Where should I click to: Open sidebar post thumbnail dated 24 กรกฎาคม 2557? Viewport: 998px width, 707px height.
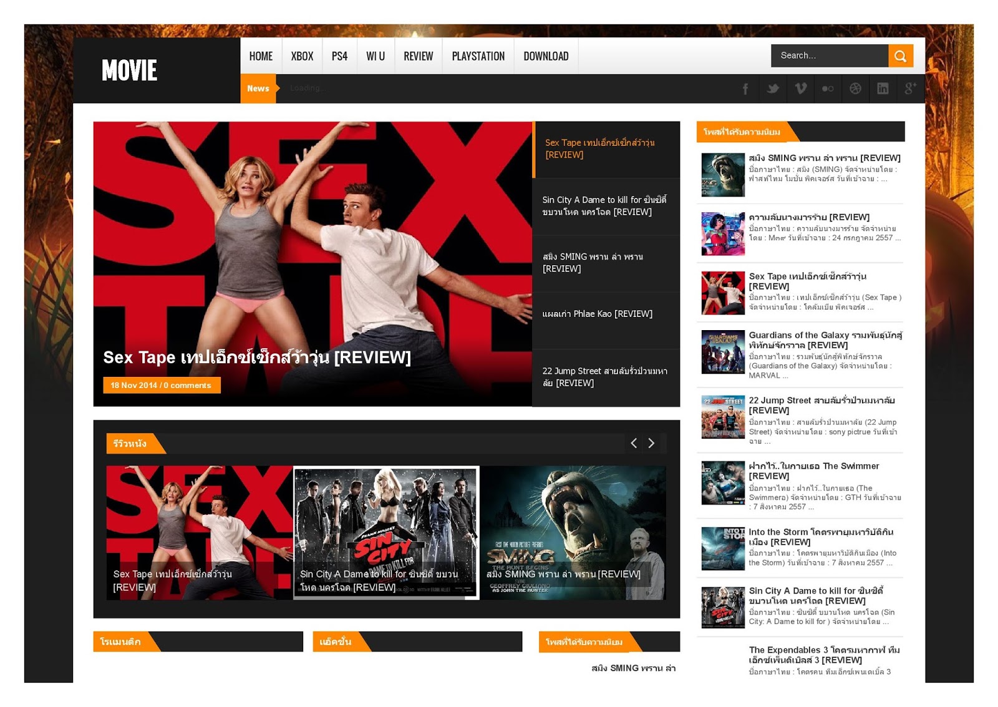coord(723,234)
